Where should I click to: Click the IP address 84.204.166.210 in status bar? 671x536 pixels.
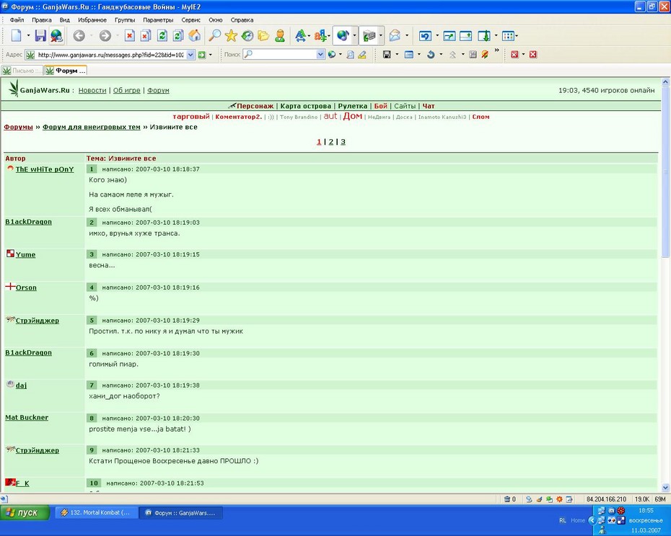click(606, 499)
